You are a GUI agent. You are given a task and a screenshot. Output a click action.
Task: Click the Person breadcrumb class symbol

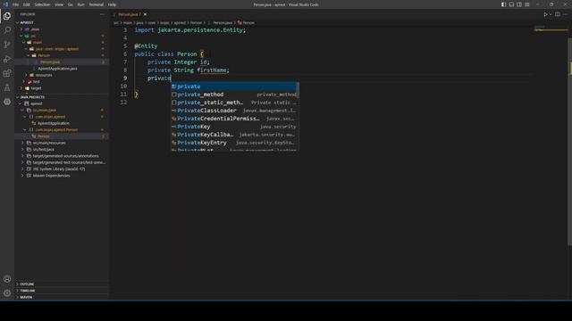[247, 22]
